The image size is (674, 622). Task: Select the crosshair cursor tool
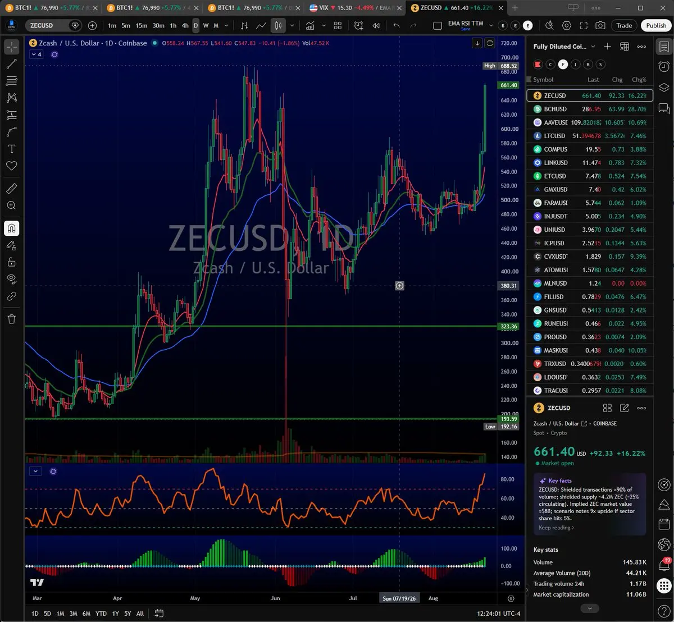[11, 47]
